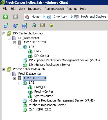Screen dimensions: 108x120
Task: Click the arrow after Inventory in breadcrumb
Action: [72, 17]
